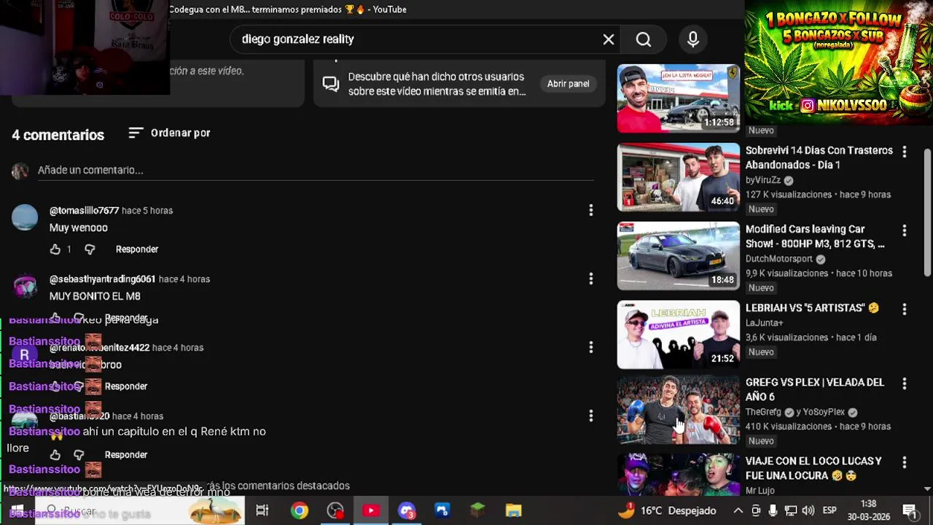
Task: Click the magnifying glass search button
Action: [x=644, y=39]
